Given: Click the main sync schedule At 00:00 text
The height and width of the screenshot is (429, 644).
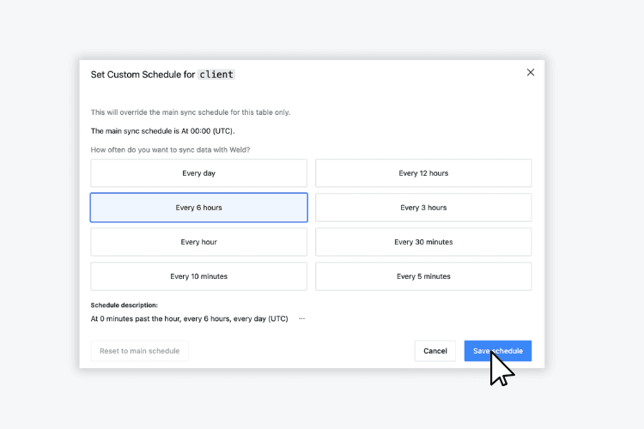Looking at the screenshot, I should 162,131.
